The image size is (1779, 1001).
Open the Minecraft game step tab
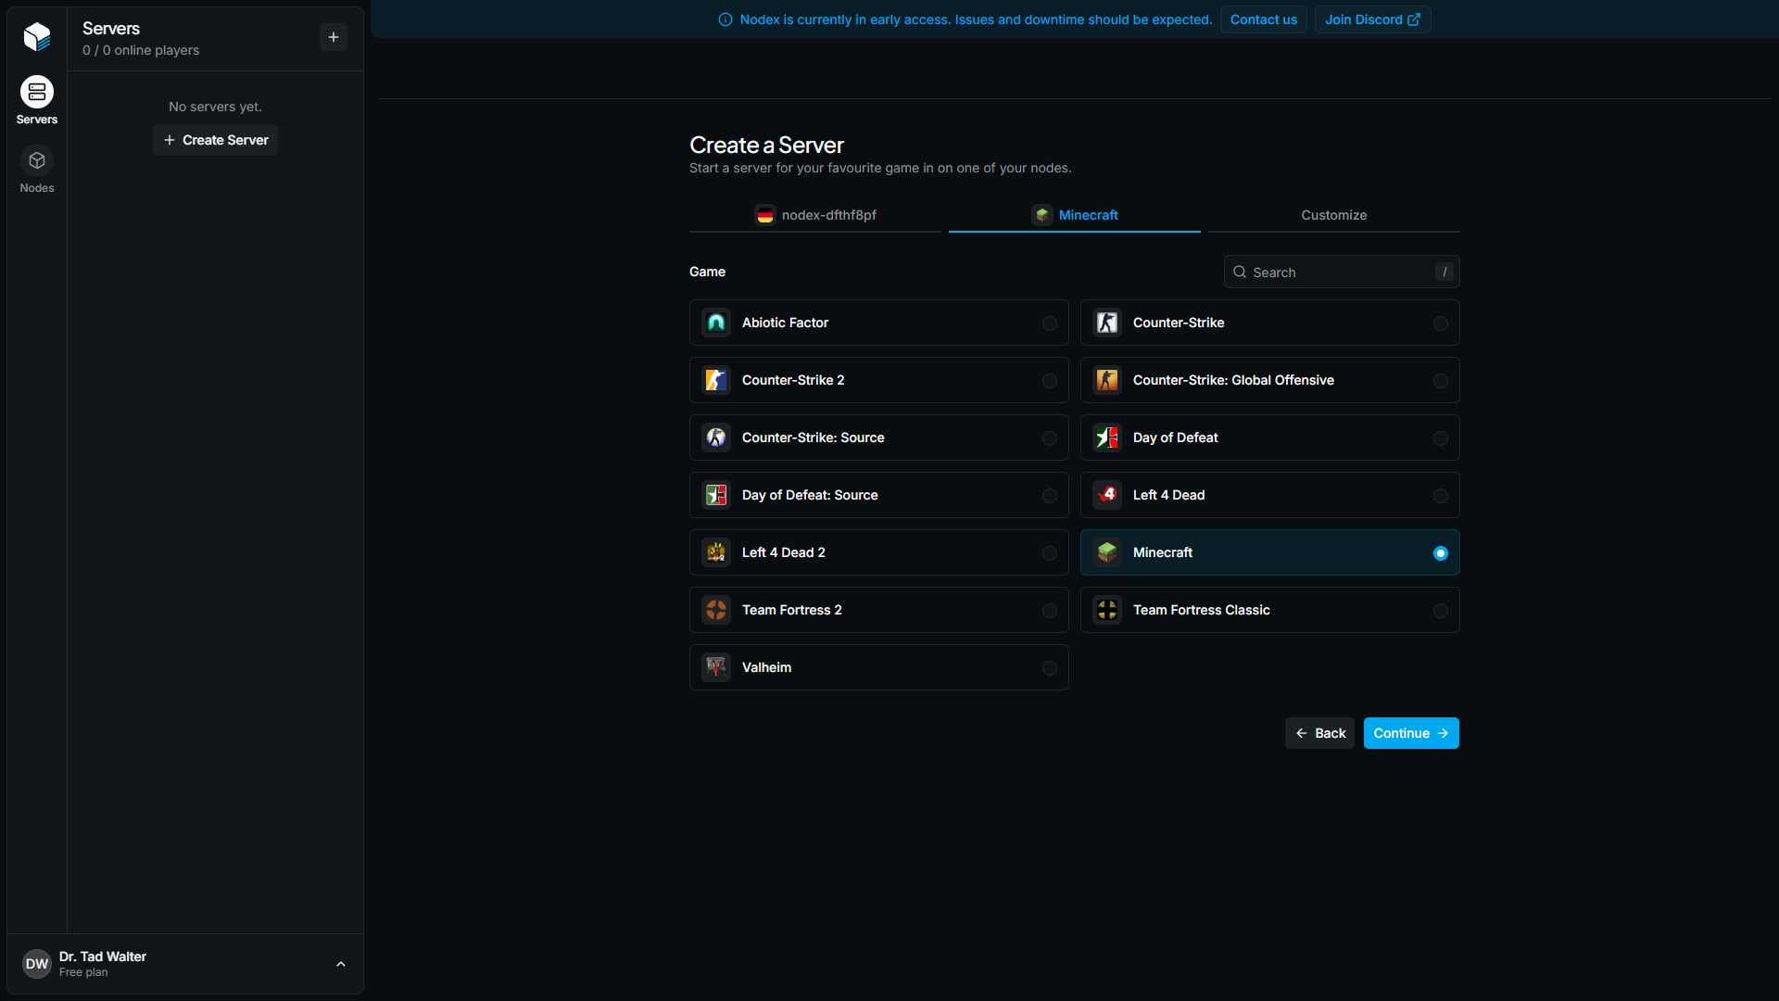pos(1075,215)
